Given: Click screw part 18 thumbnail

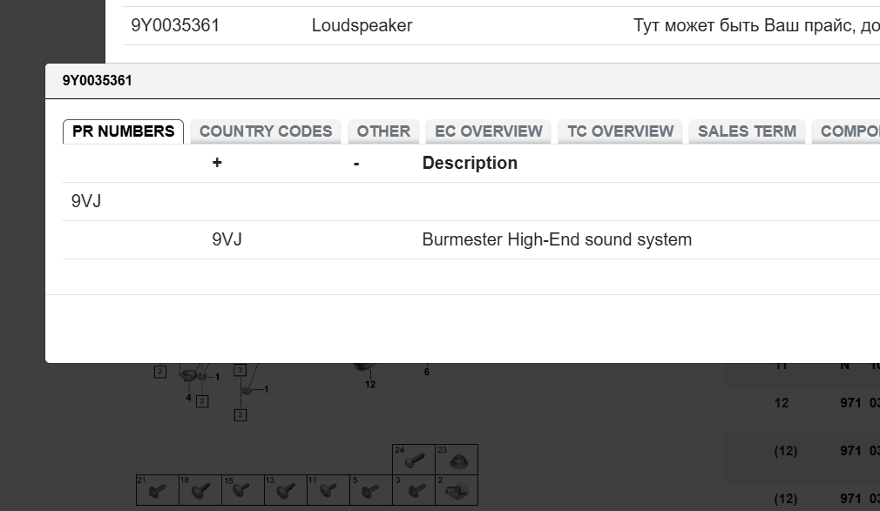Looking at the screenshot, I should [x=200, y=490].
